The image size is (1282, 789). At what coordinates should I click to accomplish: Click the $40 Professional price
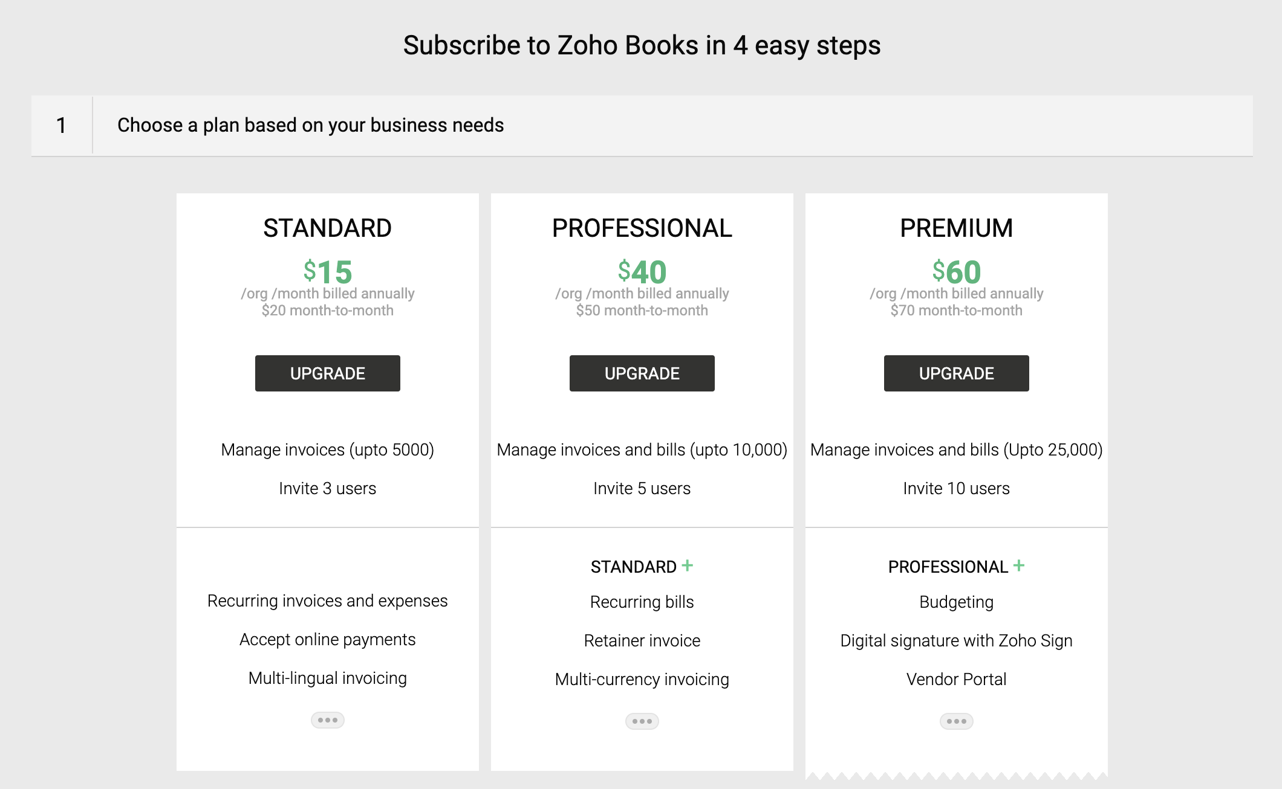tap(642, 272)
